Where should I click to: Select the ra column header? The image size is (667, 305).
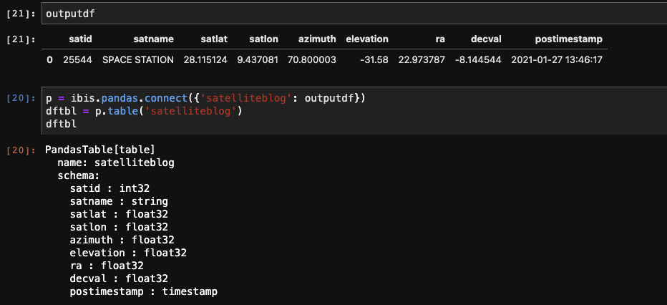[x=440, y=39]
